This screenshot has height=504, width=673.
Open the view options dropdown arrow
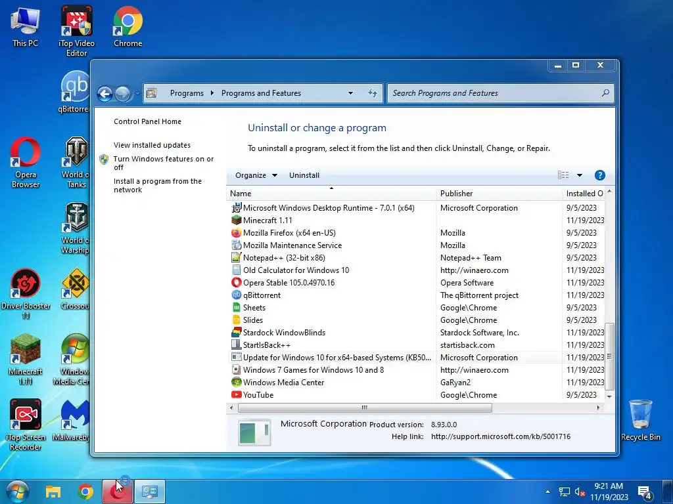coord(580,175)
